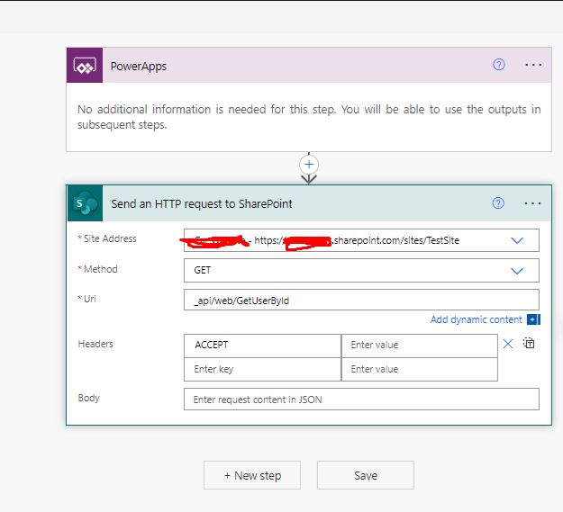This screenshot has width=563, height=512.
Task: Expand the Method dropdown
Action: point(517,271)
